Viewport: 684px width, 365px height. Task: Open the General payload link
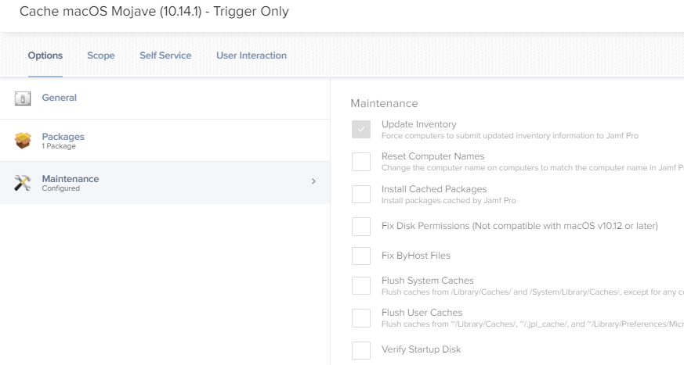(x=60, y=98)
